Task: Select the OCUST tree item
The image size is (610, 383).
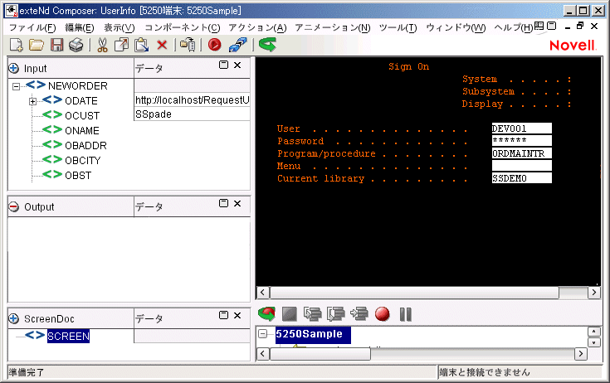Action: (x=82, y=116)
